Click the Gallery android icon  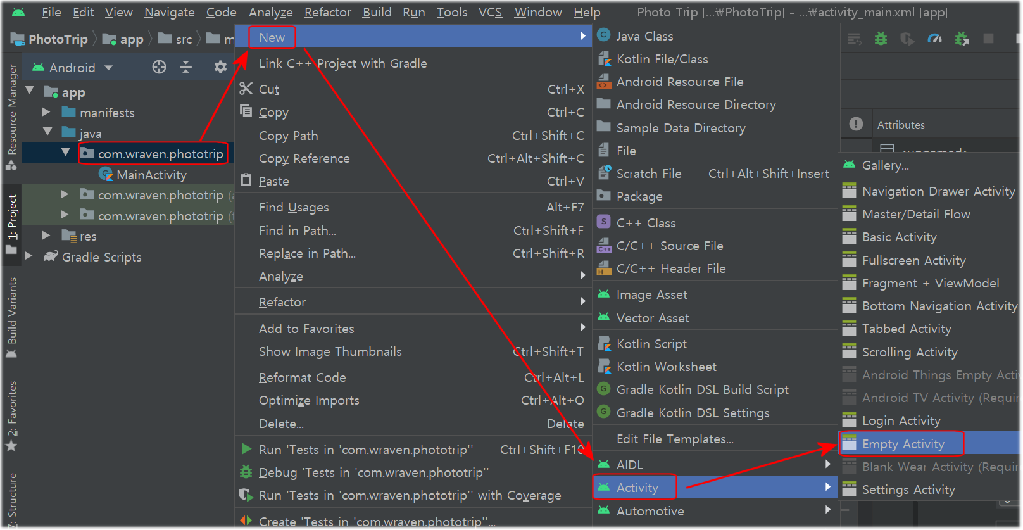(x=850, y=165)
